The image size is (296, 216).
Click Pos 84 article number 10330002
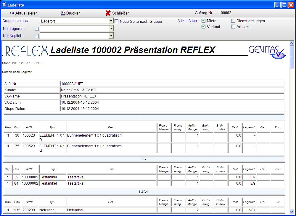tap(30, 183)
